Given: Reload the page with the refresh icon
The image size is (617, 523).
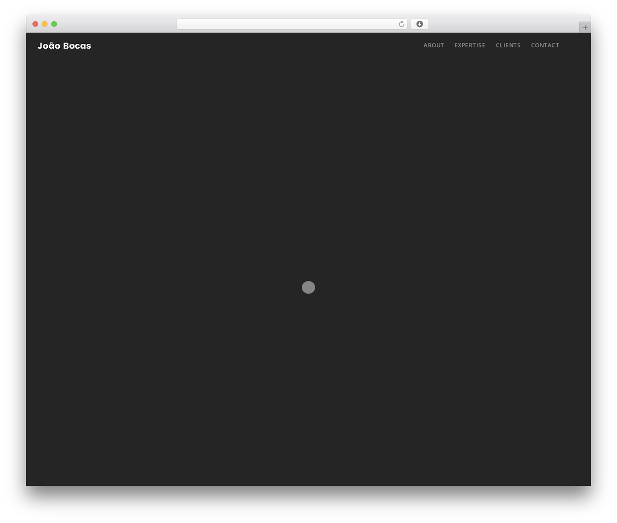Looking at the screenshot, I should [x=401, y=24].
